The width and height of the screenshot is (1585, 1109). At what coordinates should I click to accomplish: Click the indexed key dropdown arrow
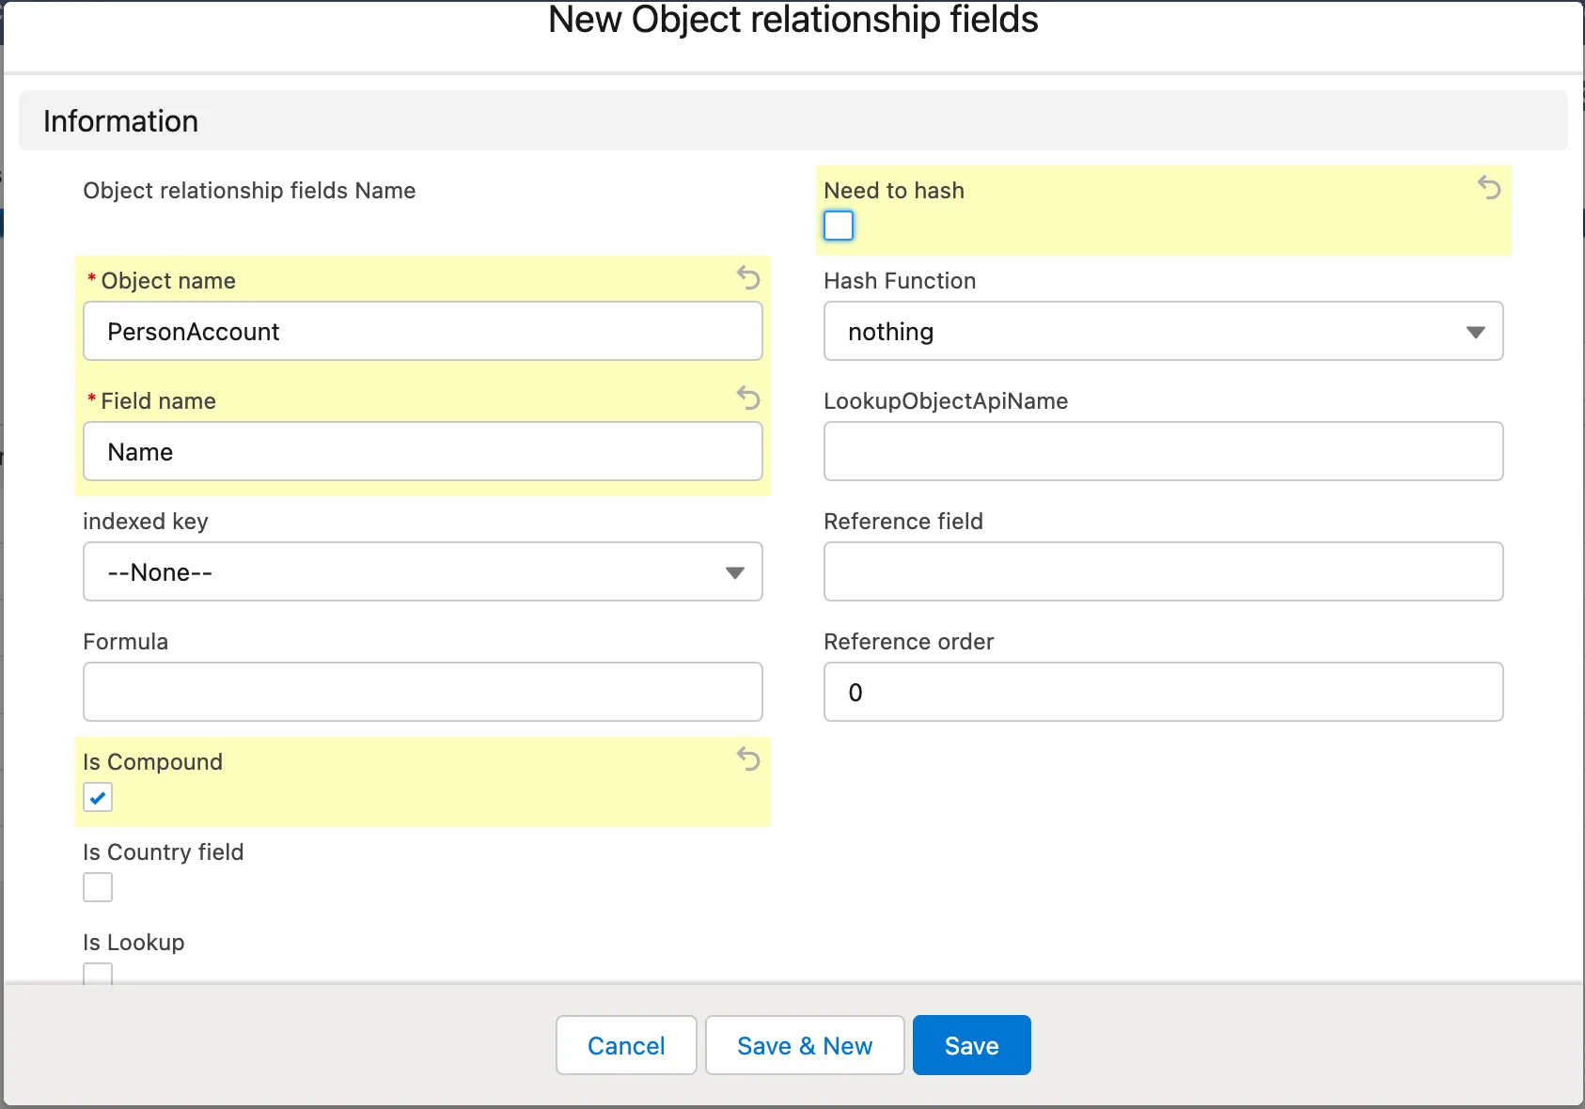coord(734,571)
